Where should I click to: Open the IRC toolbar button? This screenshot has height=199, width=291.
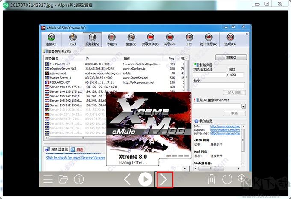189,40
